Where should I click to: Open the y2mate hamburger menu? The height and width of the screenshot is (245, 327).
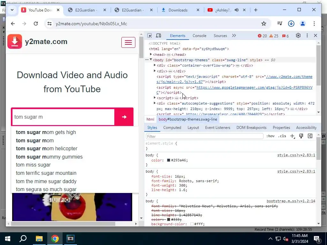pyautogui.click(x=128, y=42)
